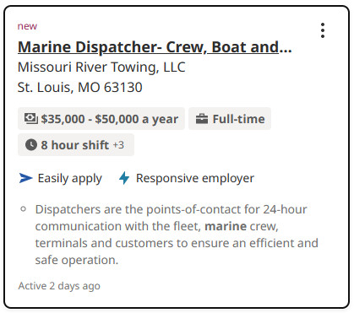The height and width of the screenshot is (313, 354).
Task: Click the Dispatchers job description snippet
Action: point(177,235)
